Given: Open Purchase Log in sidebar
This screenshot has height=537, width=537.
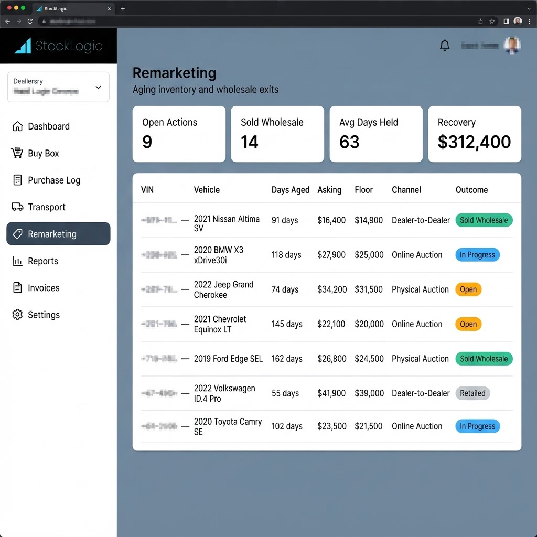Looking at the screenshot, I should (x=59, y=180).
